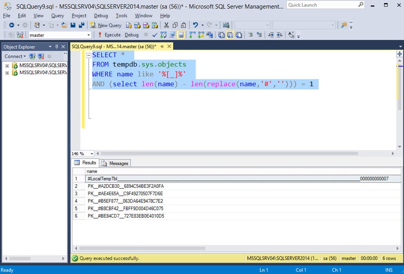
Task: Click Disconnect icon in Object Explorer
Action: pos(41,56)
